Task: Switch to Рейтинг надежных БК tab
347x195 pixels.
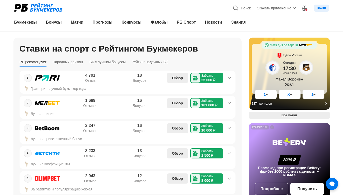Action: tap(150, 62)
